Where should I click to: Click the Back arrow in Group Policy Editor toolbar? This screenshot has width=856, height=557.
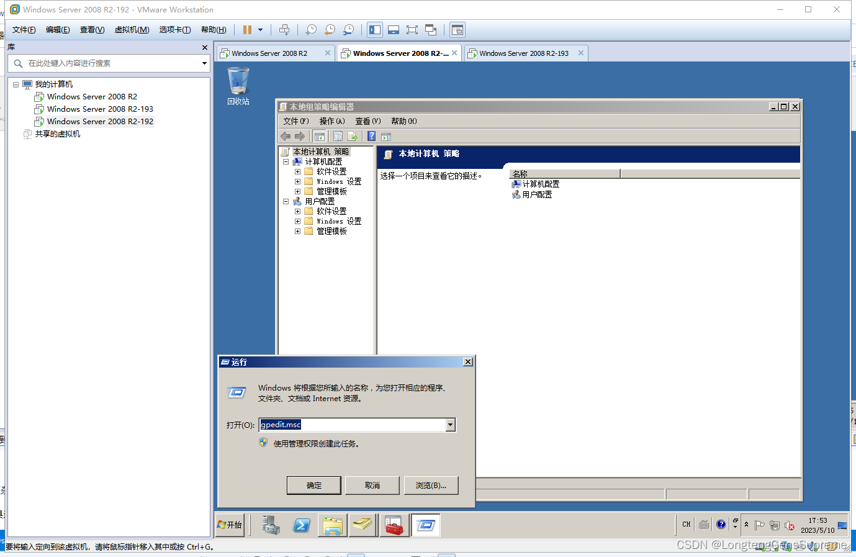coord(286,137)
